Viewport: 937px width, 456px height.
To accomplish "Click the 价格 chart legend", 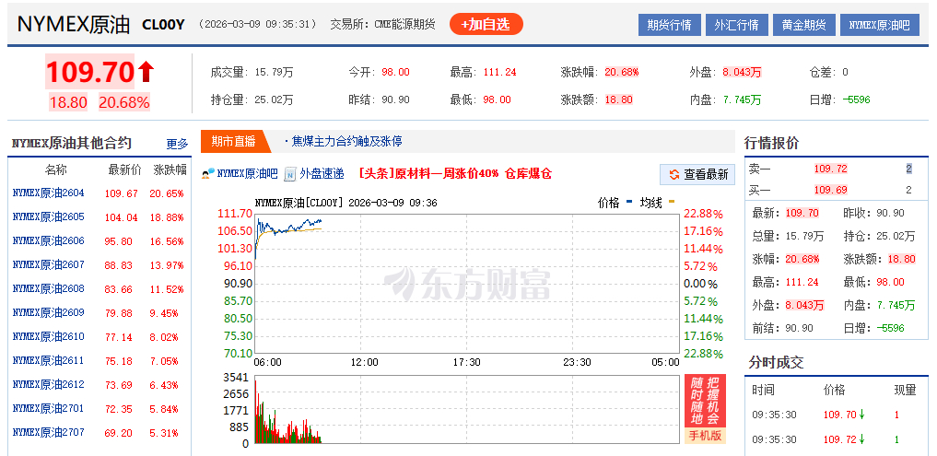I will [615, 204].
